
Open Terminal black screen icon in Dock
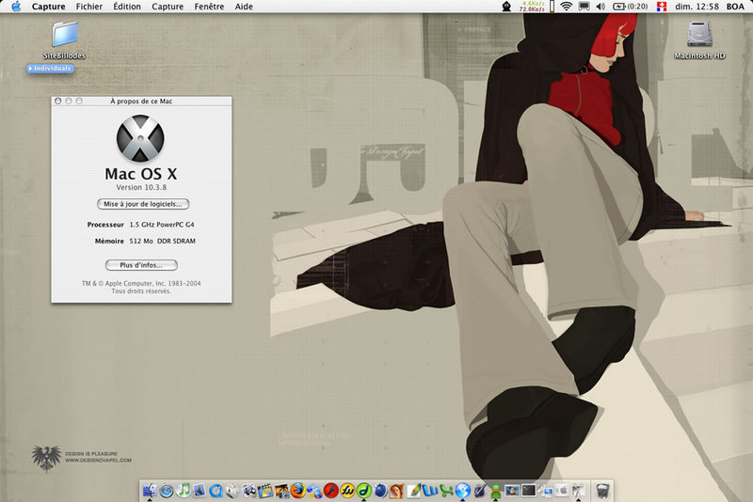[x=528, y=491]
